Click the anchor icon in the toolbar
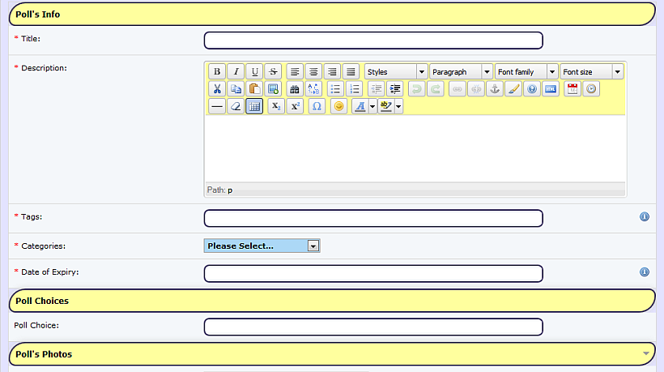 click(x=493, y=89)
